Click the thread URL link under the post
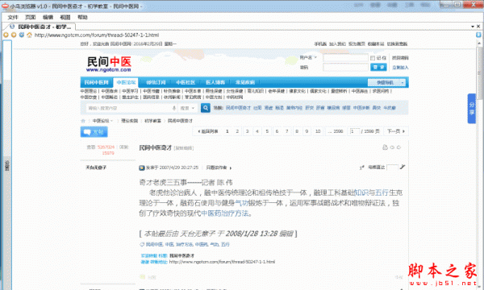The height and width of the screenshot is (290, 484). coord(222,262)
